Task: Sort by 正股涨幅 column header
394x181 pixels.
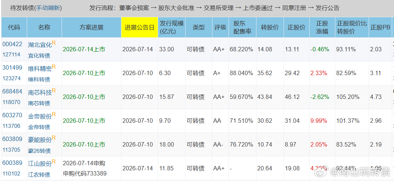Action: tap(322, 27)
